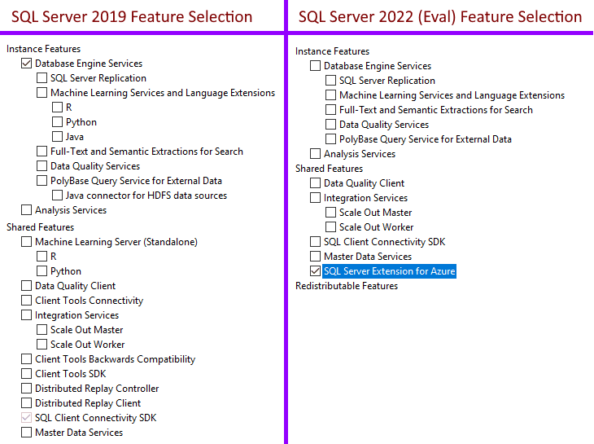Select 2022 Shared Features heading
Viewport: 594px width, 444px height.
(329, 169)
